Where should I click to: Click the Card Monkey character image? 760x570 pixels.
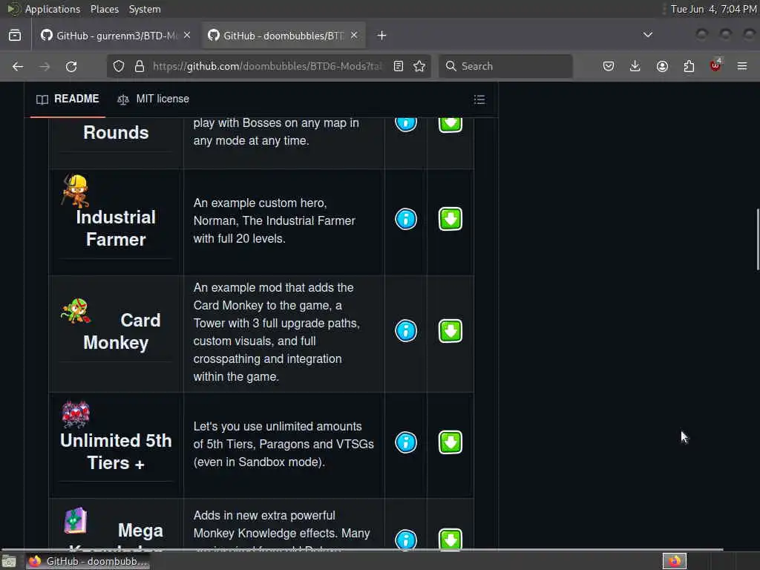[76, 311]
